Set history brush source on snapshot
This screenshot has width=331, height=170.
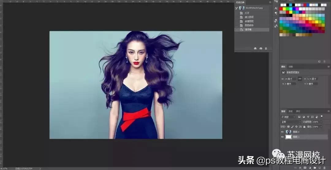pos(237,8)
